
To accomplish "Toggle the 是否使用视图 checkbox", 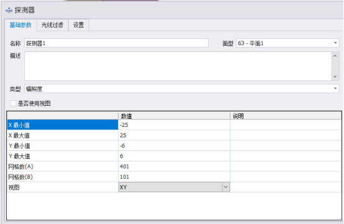I will point(13,103).
